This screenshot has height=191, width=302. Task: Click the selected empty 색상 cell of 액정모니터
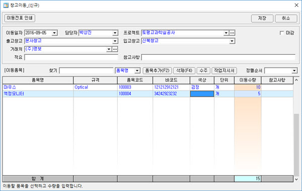pos(202,94)
